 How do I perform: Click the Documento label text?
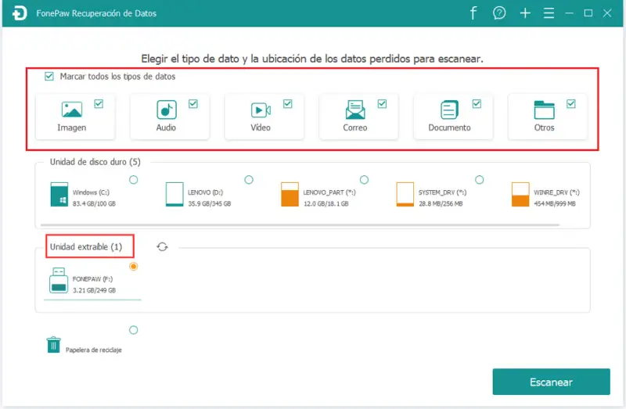449,127
